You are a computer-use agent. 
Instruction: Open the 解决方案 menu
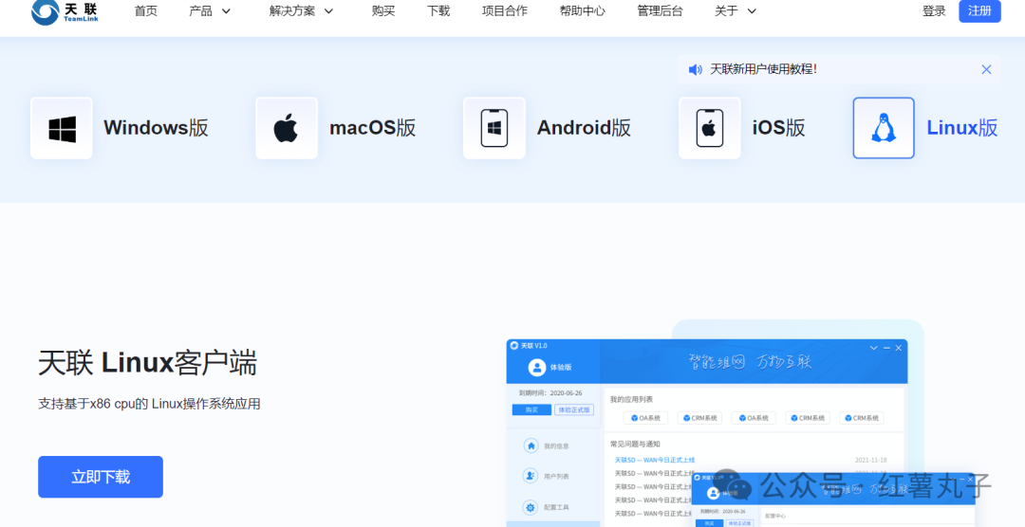point(292,11)
